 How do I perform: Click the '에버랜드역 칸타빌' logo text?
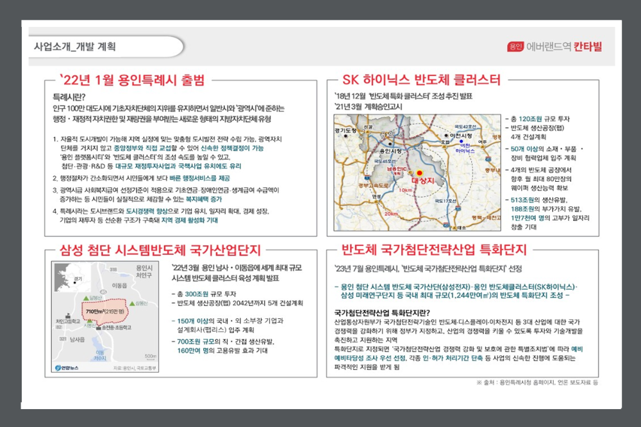[x=564, y=47]
